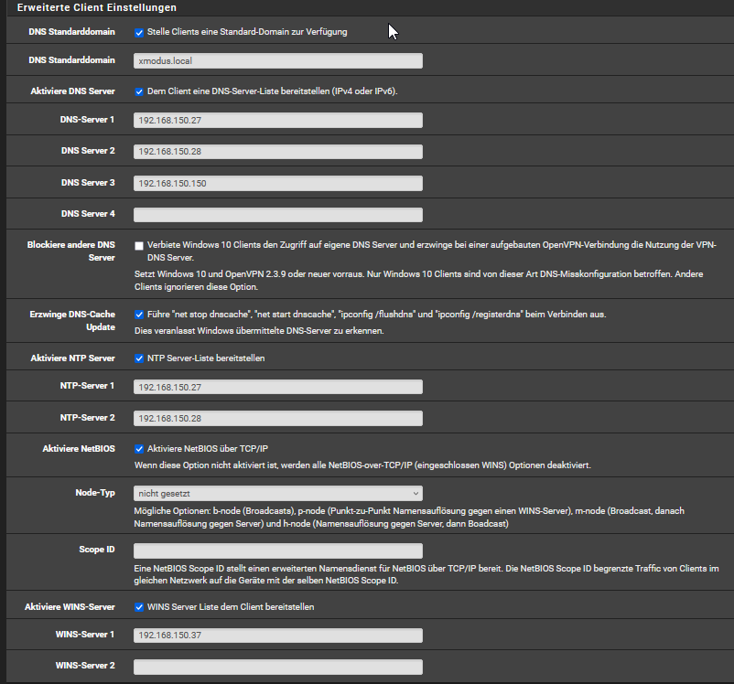This screenshot has height=684, width=734.
Task: Enable the Blockiere andere DNS Server checkbox
Action: [x=139, y=246]
